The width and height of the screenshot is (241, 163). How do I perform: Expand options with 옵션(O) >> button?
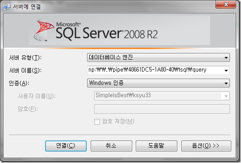pos(206,146)
